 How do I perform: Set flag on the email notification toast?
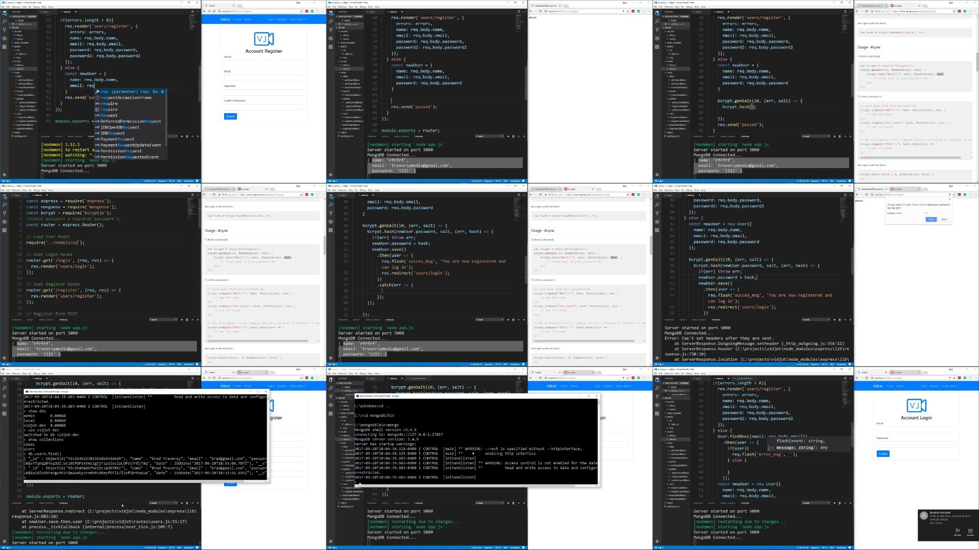point(957,532)
